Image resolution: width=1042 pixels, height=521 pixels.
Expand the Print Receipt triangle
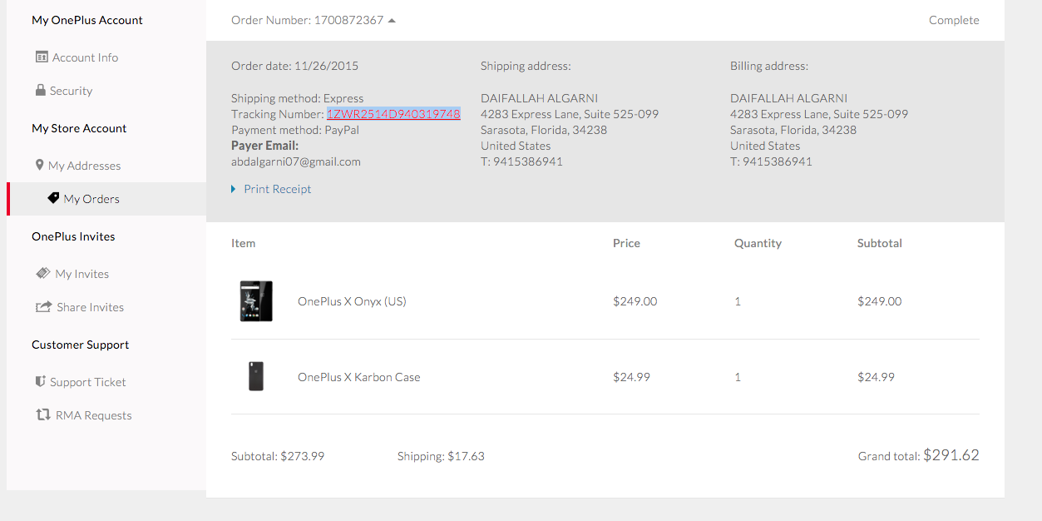[234, 189]
